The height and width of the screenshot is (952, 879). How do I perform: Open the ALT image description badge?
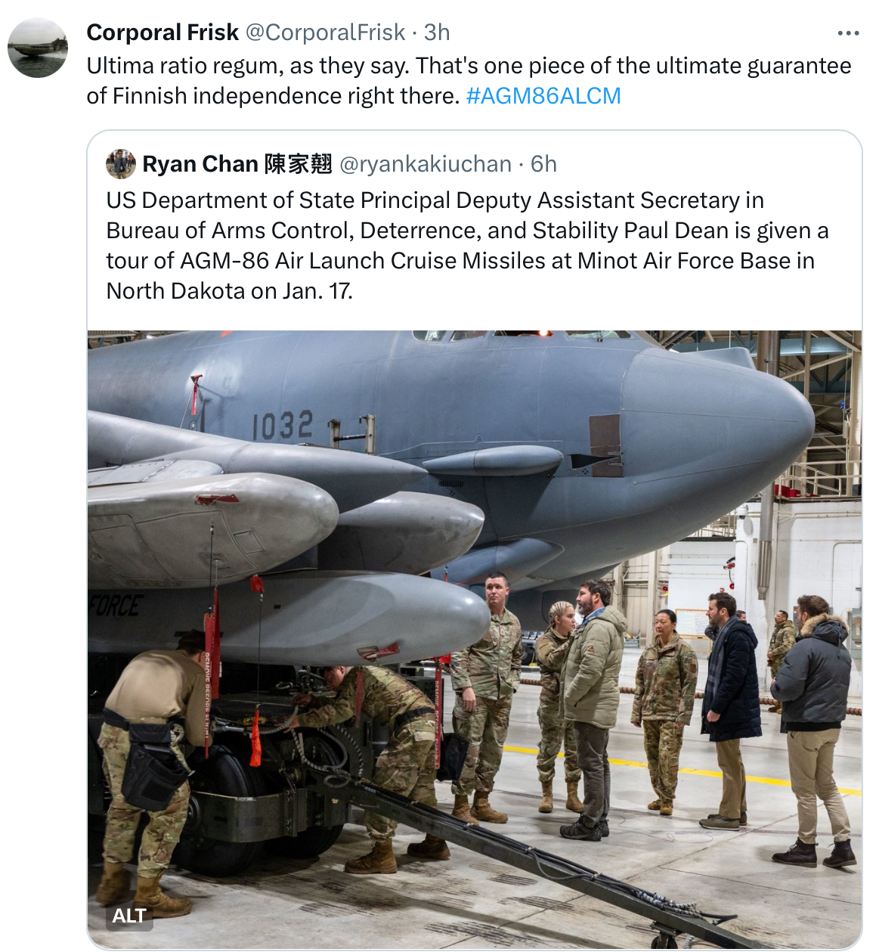tap(129, 916)
